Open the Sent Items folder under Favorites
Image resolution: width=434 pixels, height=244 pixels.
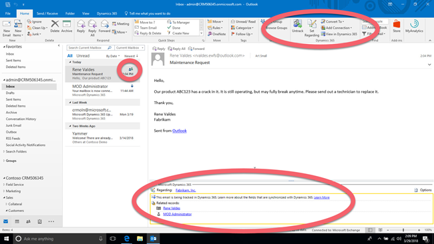tap(13, 60)
